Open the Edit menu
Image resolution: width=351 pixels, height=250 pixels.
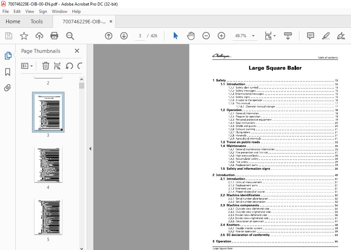tap(17, 11)
